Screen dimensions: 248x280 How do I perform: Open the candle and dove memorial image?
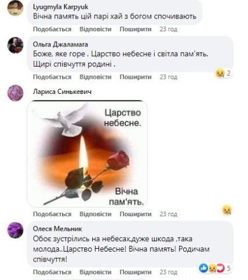pyautogui.click(x=87, y=154)
